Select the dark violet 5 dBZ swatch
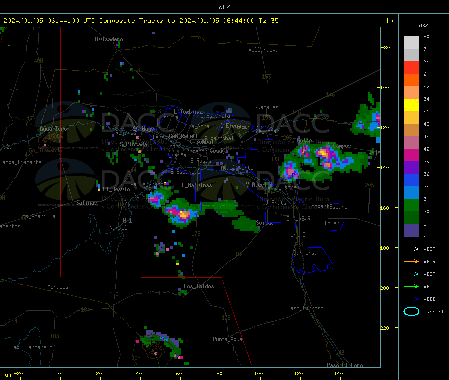449x380 pixels. 411,230
